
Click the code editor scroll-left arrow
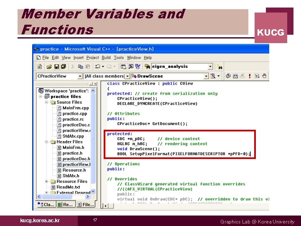click(x=105, y=206)
